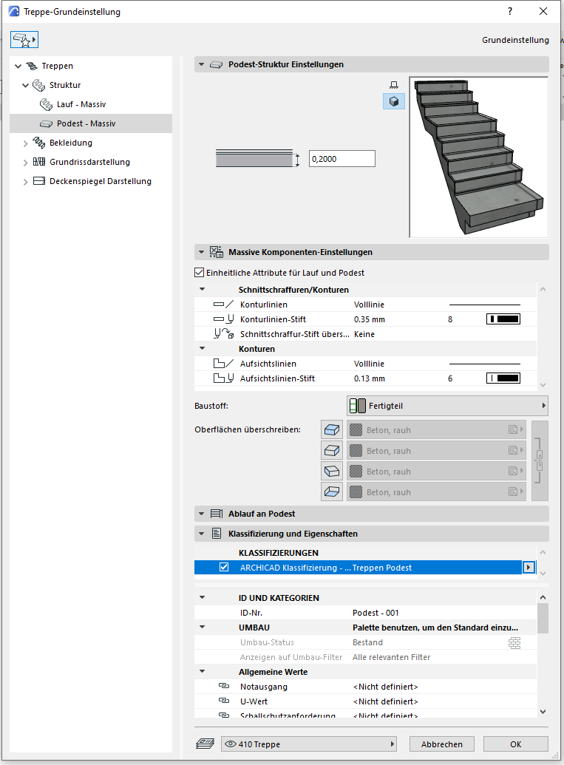
Task: Select Lauf - Massiv in the tree
Action: 81,104
